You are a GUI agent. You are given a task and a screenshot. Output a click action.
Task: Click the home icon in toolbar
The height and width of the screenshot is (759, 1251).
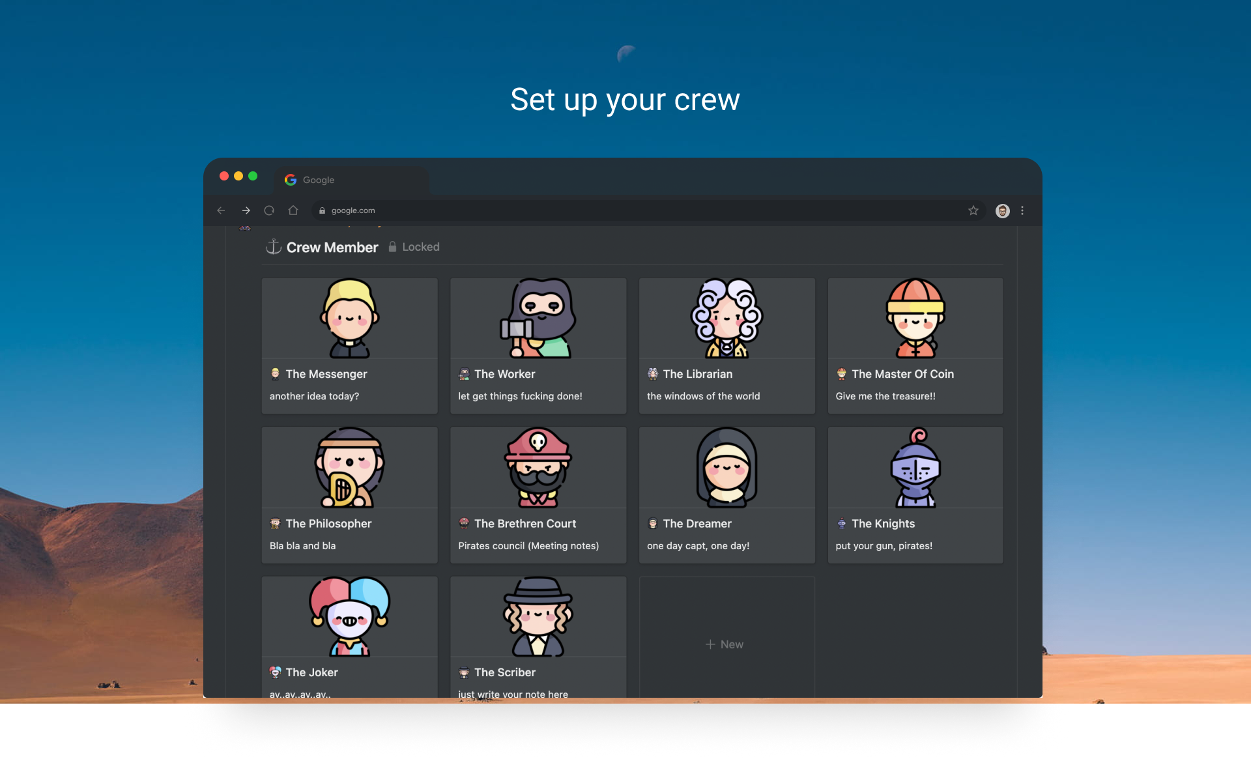(x=293, y=210)
